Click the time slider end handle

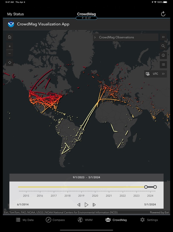[x=155, y=187]
